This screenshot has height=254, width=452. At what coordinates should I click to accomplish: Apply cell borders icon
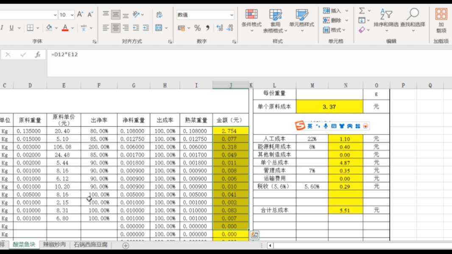pyautogui.click(x=30, y=28)
